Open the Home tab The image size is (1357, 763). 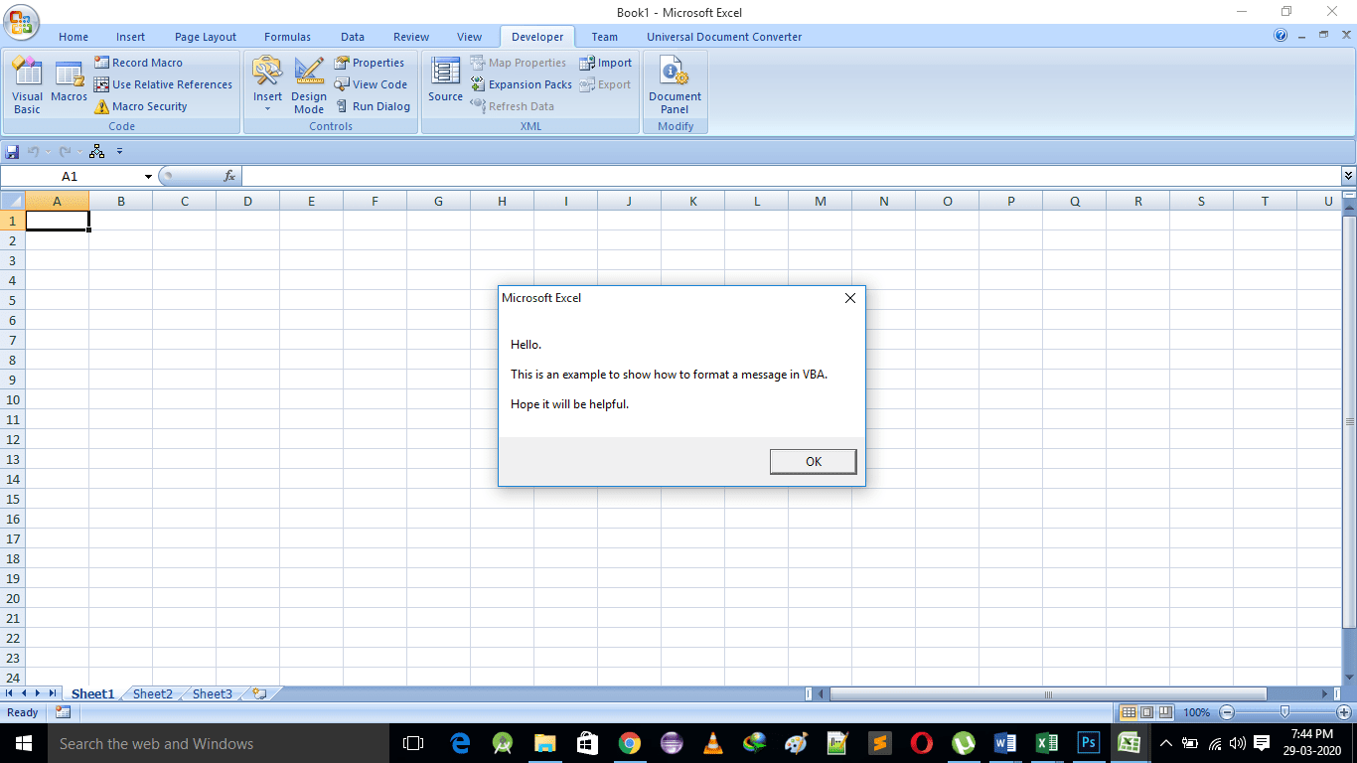(x=74, y=37)
